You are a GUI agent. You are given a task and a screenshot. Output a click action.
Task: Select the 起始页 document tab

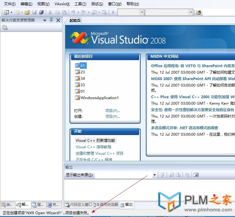tap(75, 21)
